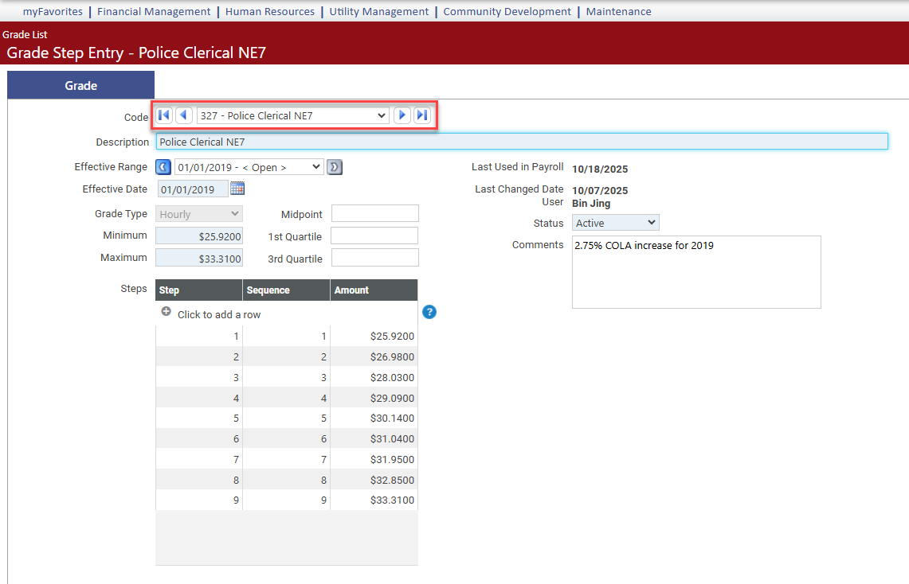Open Effective Date calendar picker
The height and width of the screenshot is (584, 909).
tap(237, 189)
